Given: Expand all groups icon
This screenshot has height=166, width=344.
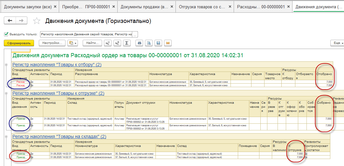Looking at the screenshot, I should click(117, 43).
